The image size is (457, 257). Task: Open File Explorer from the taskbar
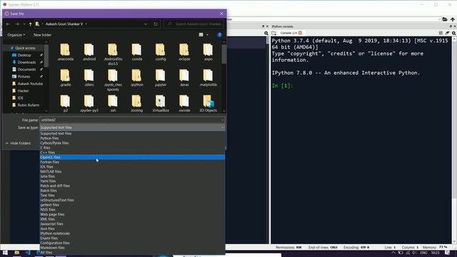[x=17, y=253]
